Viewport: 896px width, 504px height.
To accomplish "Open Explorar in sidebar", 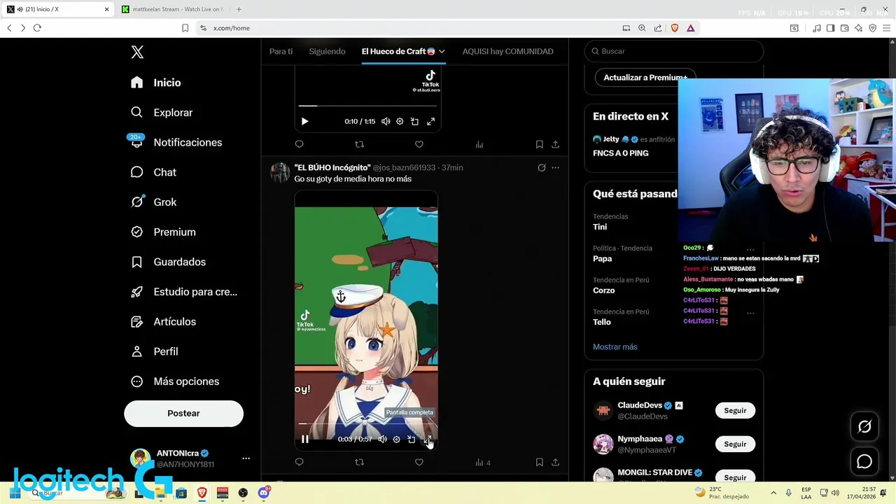I will [x=162, y=113].
